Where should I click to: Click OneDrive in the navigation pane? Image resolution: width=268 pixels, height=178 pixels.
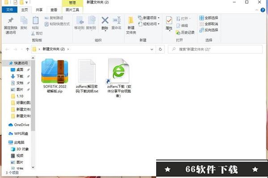click(x=19, y=125)
